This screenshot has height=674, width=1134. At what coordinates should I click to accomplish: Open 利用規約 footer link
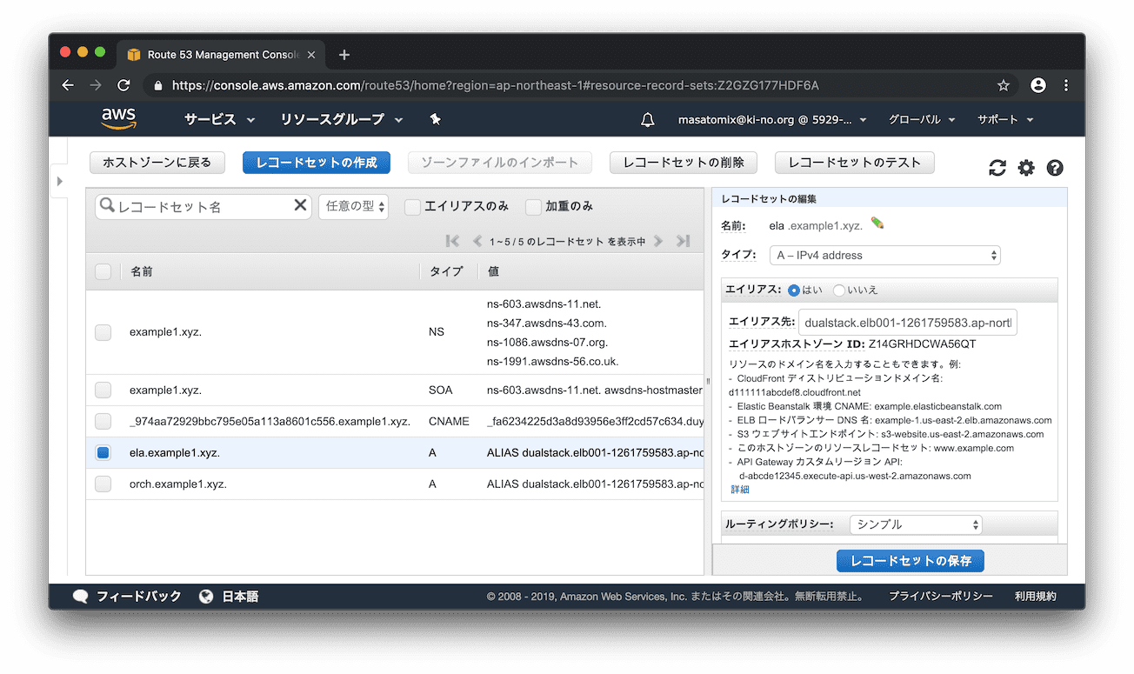pyautogui.click(x=1036, y=597)
